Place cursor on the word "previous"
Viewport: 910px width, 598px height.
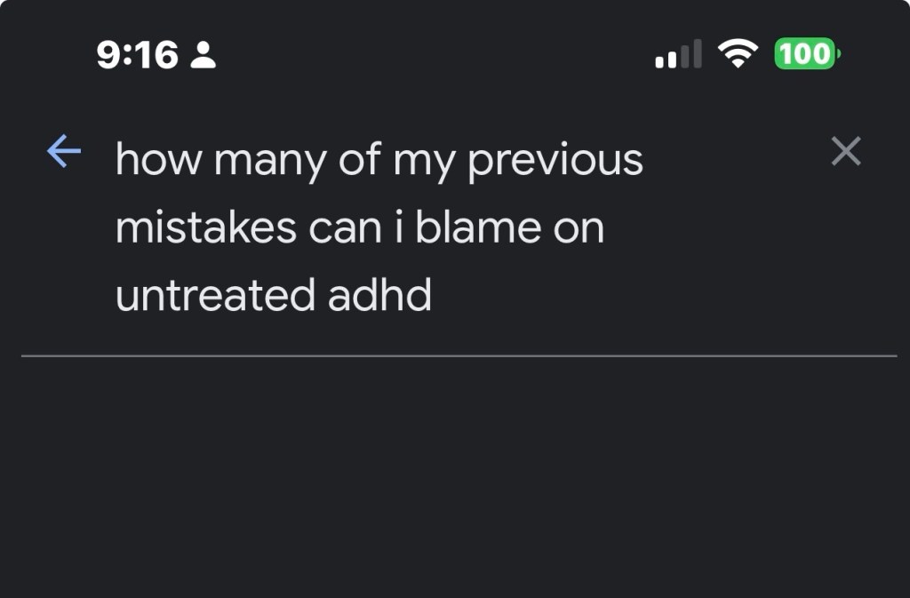tap(555, 162)
